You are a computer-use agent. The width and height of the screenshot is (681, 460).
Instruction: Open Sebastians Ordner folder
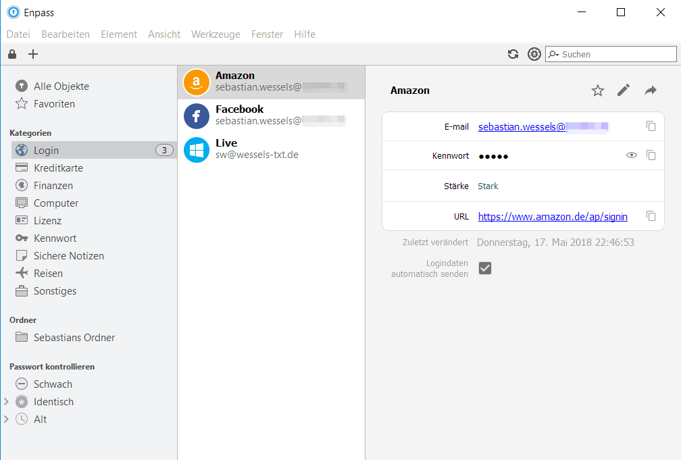[74, 338]
